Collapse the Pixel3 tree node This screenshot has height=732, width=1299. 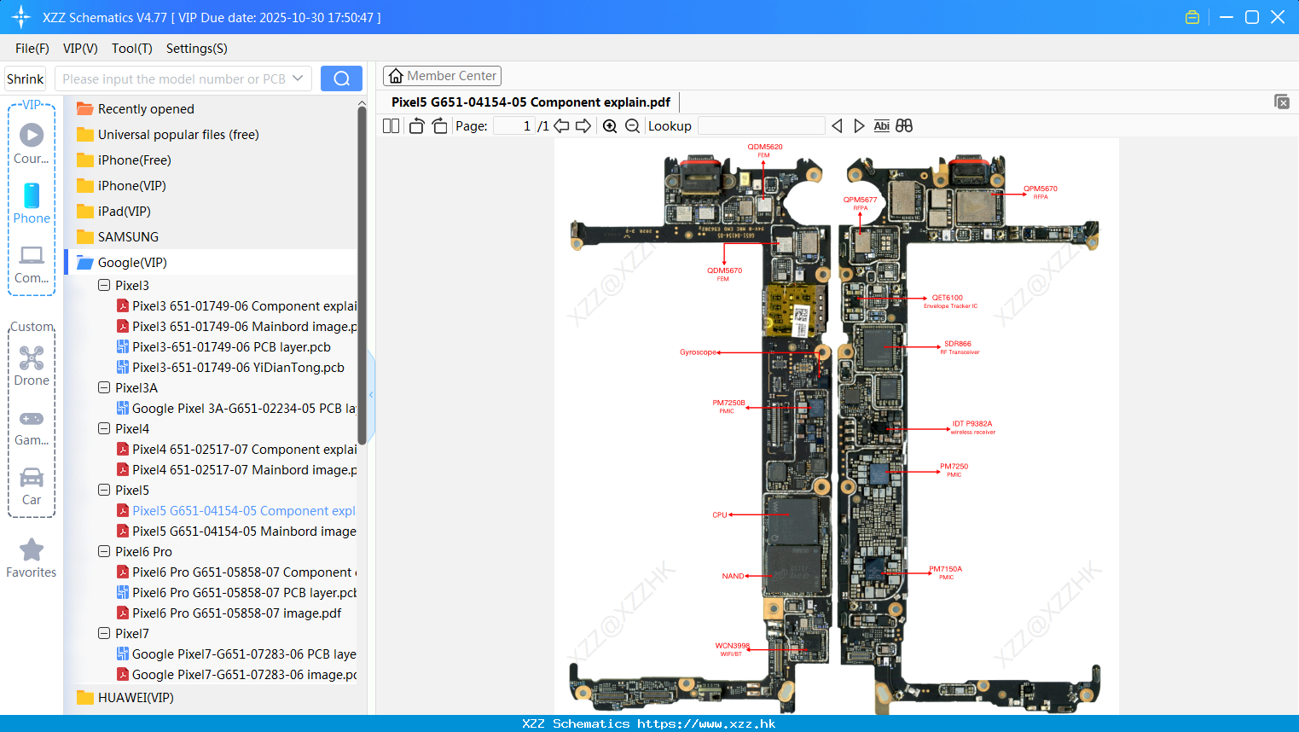(x=104, y=285)
